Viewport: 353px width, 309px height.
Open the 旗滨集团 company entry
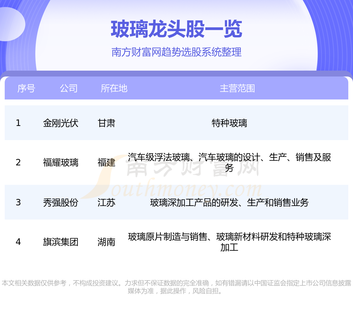coord(61,242)
